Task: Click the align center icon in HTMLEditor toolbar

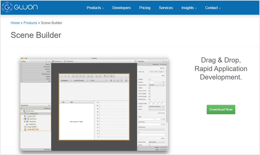Action: [x=77, y=76]
